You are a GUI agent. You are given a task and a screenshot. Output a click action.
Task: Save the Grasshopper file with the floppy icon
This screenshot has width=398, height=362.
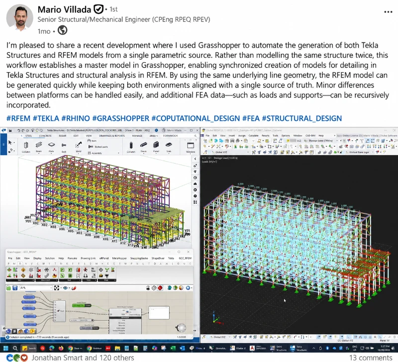(x=15, y=288)
